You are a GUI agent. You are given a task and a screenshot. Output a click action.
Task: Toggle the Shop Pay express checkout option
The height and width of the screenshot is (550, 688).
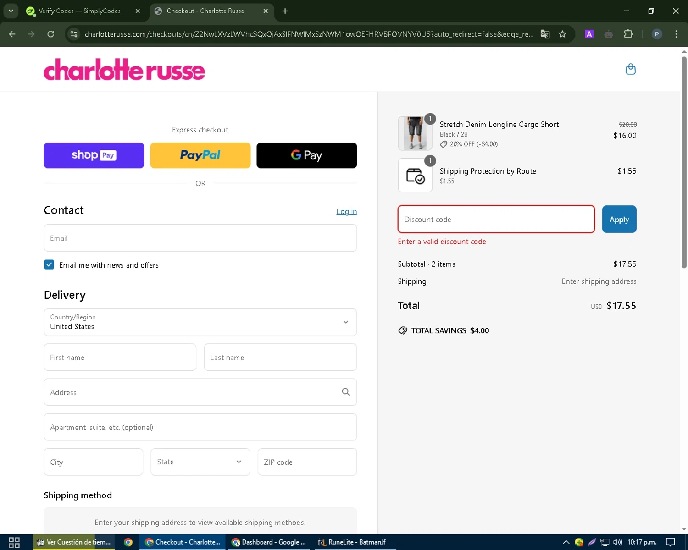coord(94,155)
